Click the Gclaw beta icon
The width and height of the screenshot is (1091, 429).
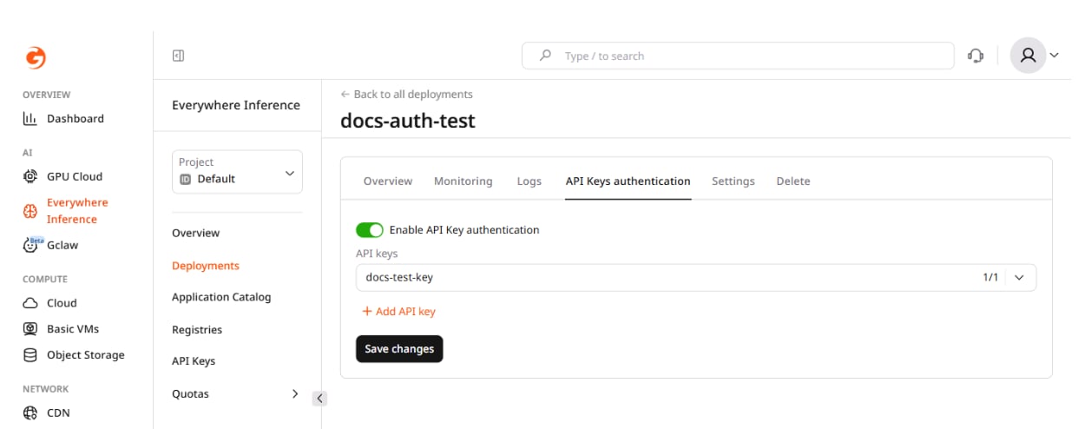pos(32,244)
